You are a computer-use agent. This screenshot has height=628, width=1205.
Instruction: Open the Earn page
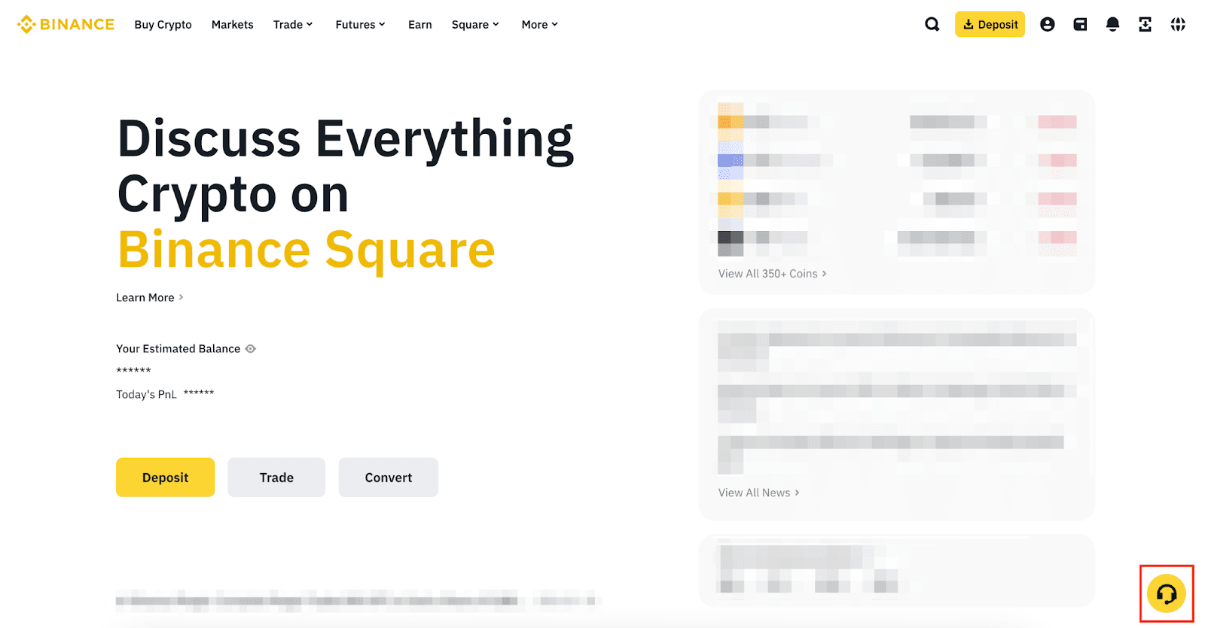click(x=419, y=25)
